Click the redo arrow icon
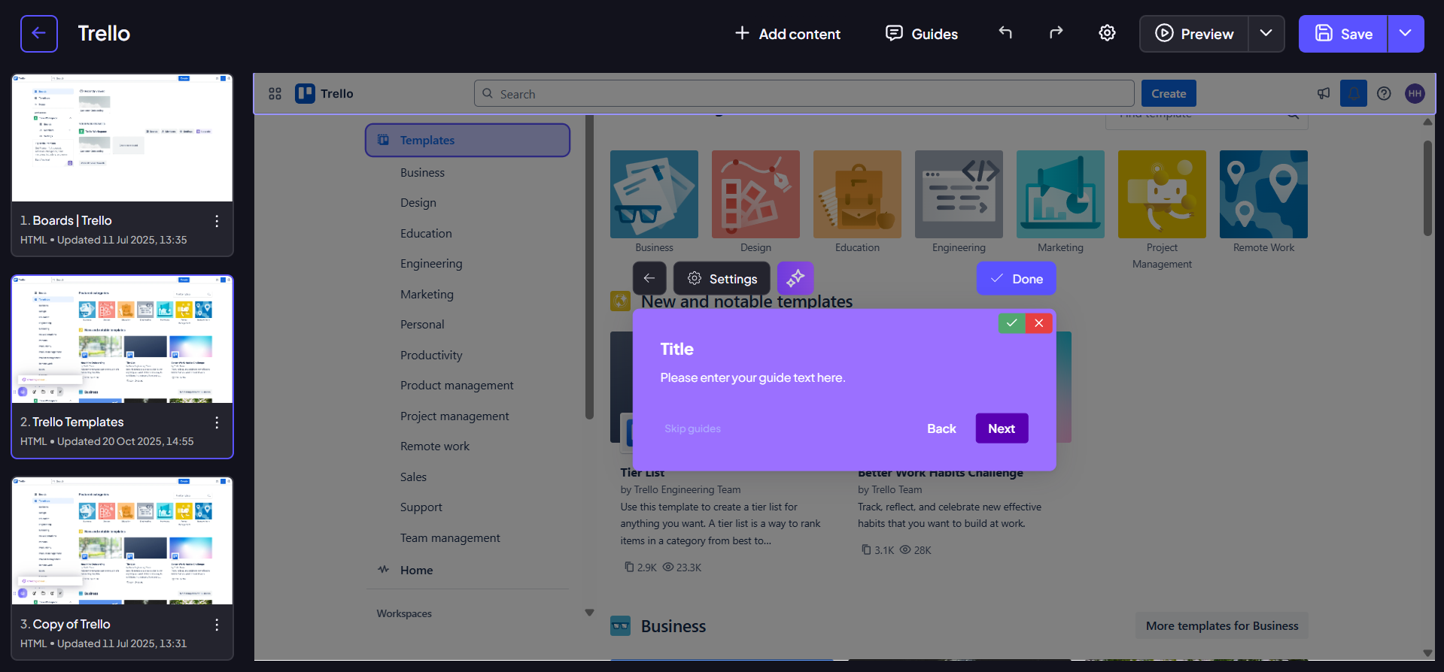This screenshot has width=1444, height=672. pyautogui.click(x=1056, y=32)
